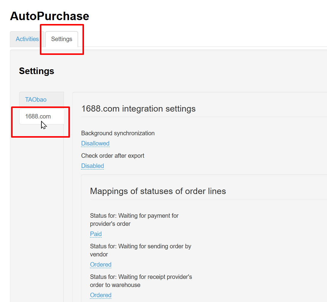Click the Mappings of statuses of order lines heading
The height and width of the screenshot is (302, 327).
(x=158, y=191)
